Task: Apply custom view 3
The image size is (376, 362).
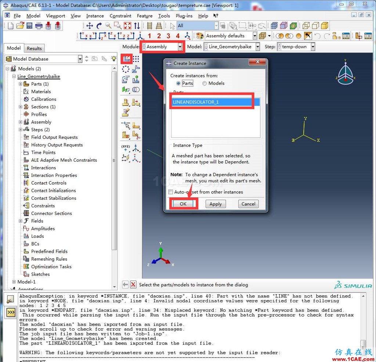Action: (168, 36)
